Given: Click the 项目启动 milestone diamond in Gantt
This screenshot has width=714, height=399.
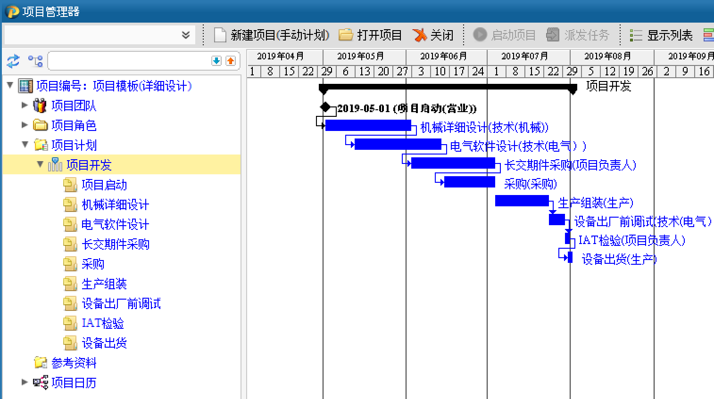Looking at the screenshot, I should tap(325, 107).
